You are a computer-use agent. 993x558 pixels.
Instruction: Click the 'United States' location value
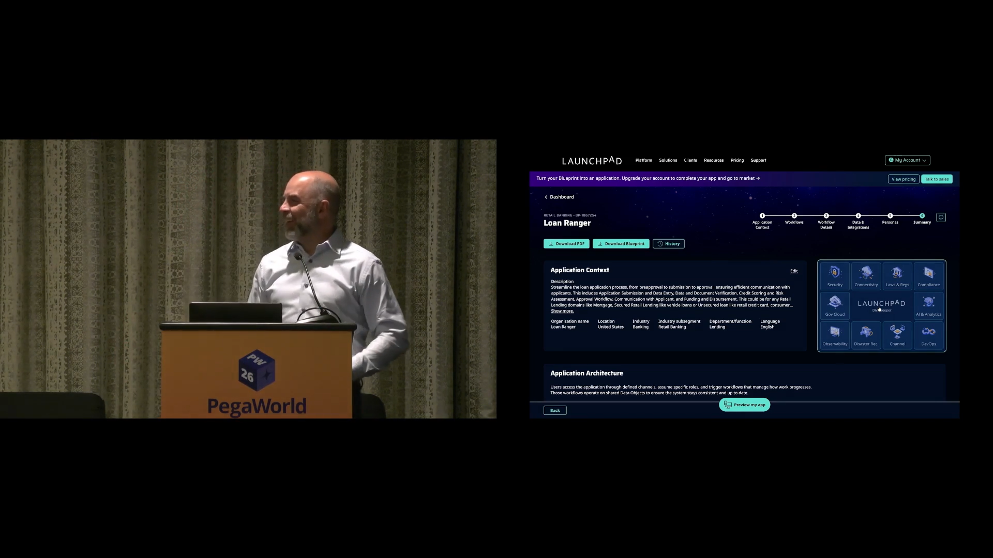point(611,327)
